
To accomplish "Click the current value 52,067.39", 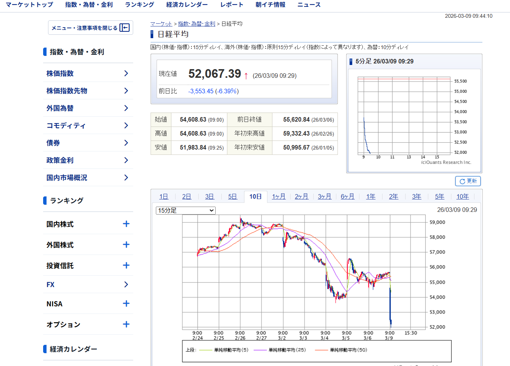I will [x=215, y=74].
